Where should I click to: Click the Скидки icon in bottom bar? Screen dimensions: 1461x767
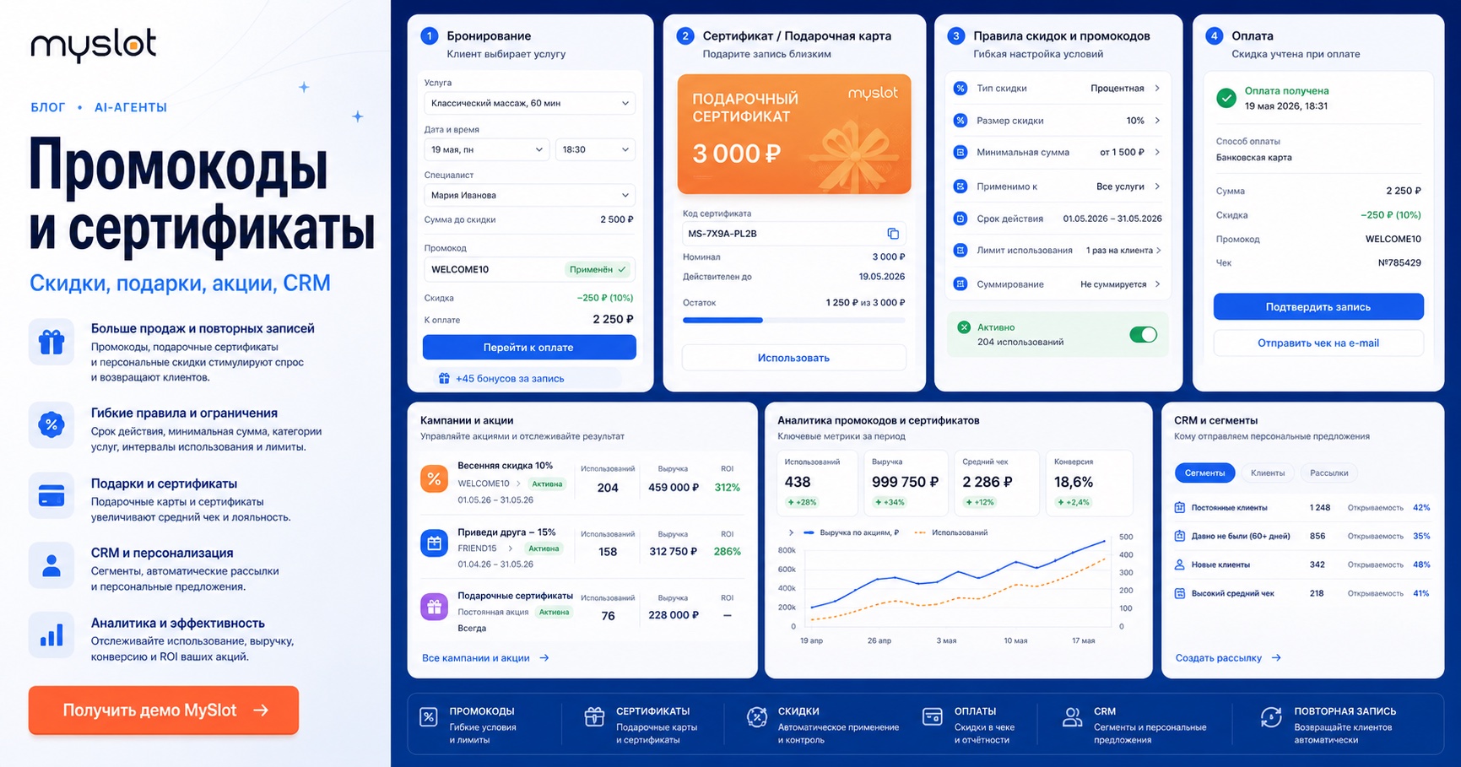tap(757, 717)
